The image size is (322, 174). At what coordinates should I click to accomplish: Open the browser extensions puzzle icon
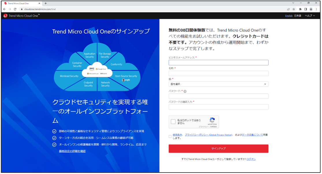click(300, 9)
